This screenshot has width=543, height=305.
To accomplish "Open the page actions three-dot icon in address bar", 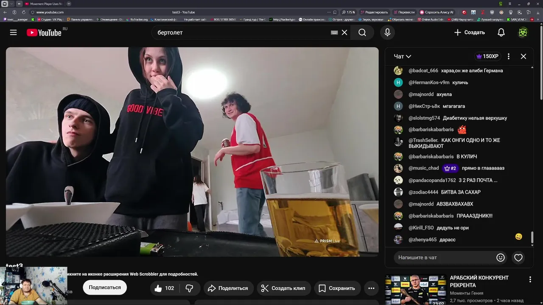I will point(329,12).
